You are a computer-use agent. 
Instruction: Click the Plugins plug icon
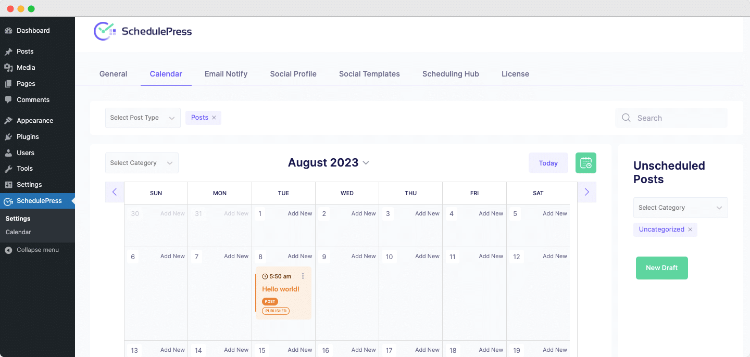coord(8,137)
